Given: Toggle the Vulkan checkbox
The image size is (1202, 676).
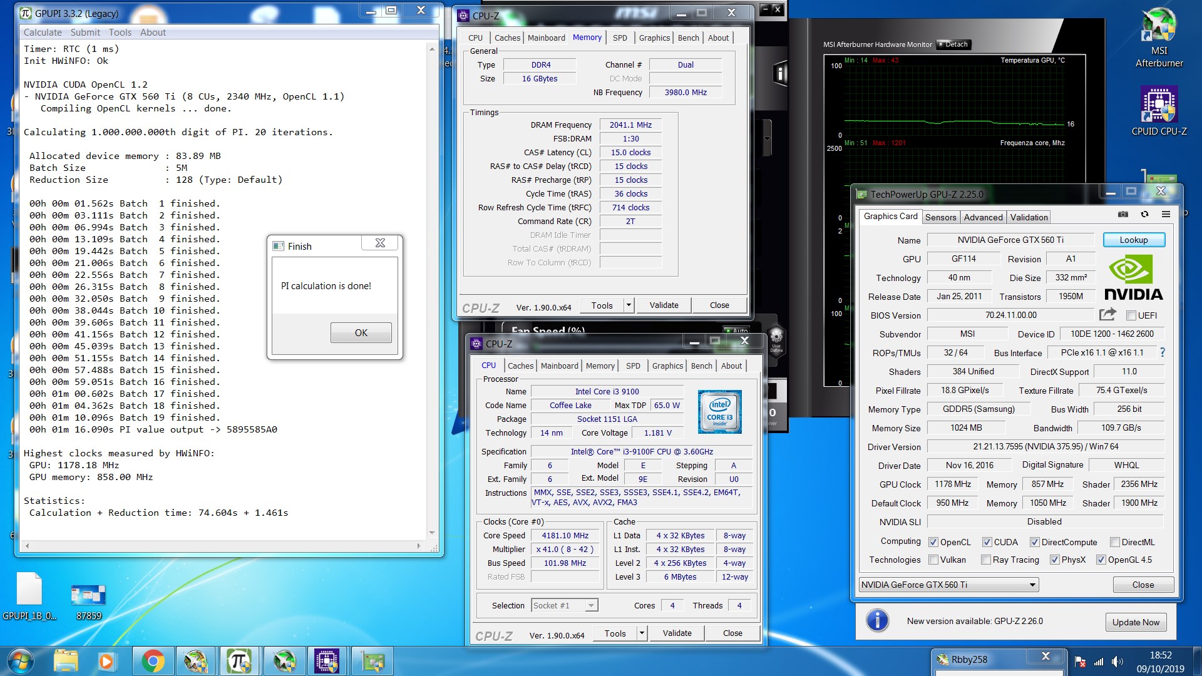Looking at the screenshot, I should 933,560.
